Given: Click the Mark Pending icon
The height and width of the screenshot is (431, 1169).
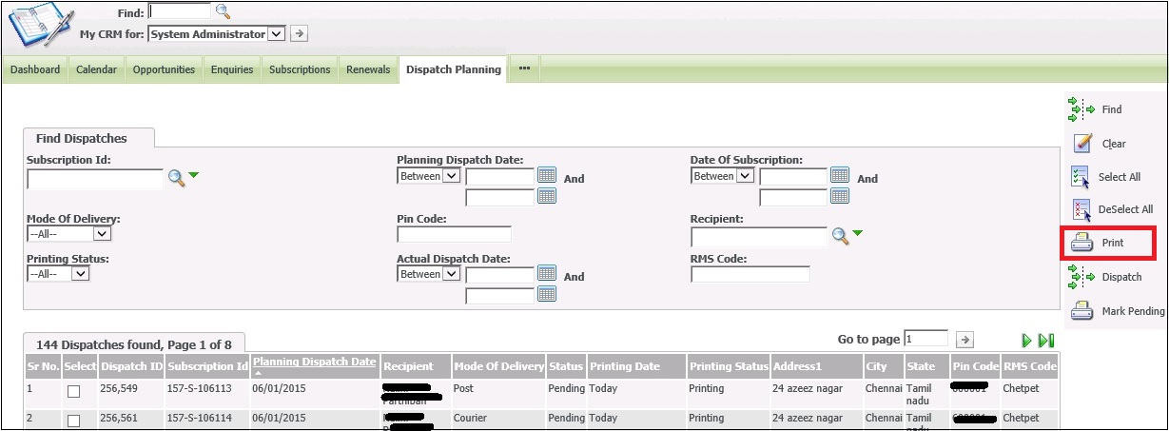Looking at the screenshot, I should coord(1081,311).
